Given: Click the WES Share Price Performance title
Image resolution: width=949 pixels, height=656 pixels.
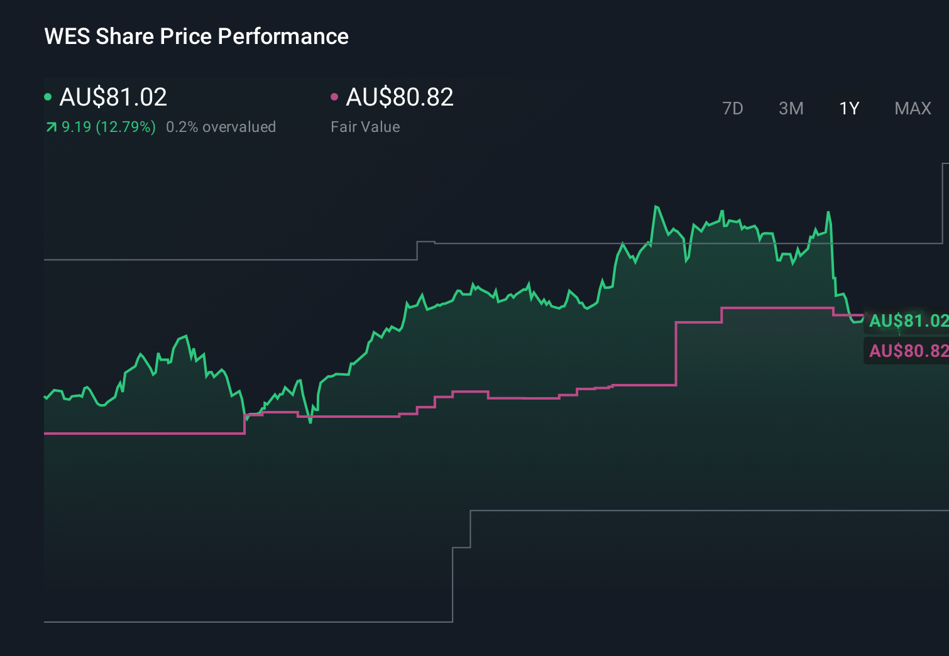Looking at the screenshot, I should 196,36.
